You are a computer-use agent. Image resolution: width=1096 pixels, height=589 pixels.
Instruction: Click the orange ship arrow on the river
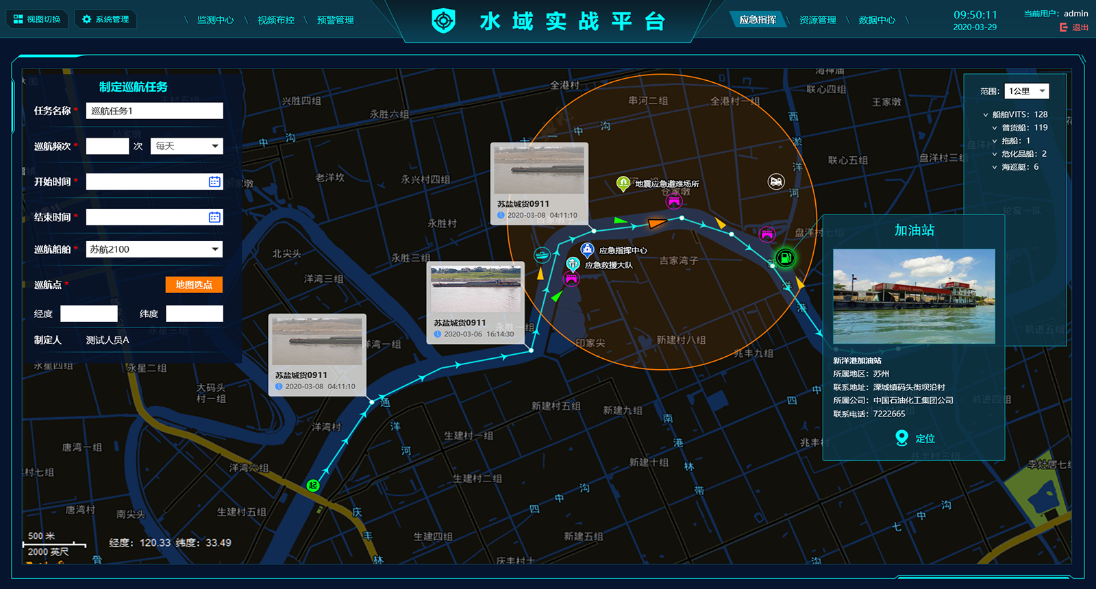pos(656,223)
